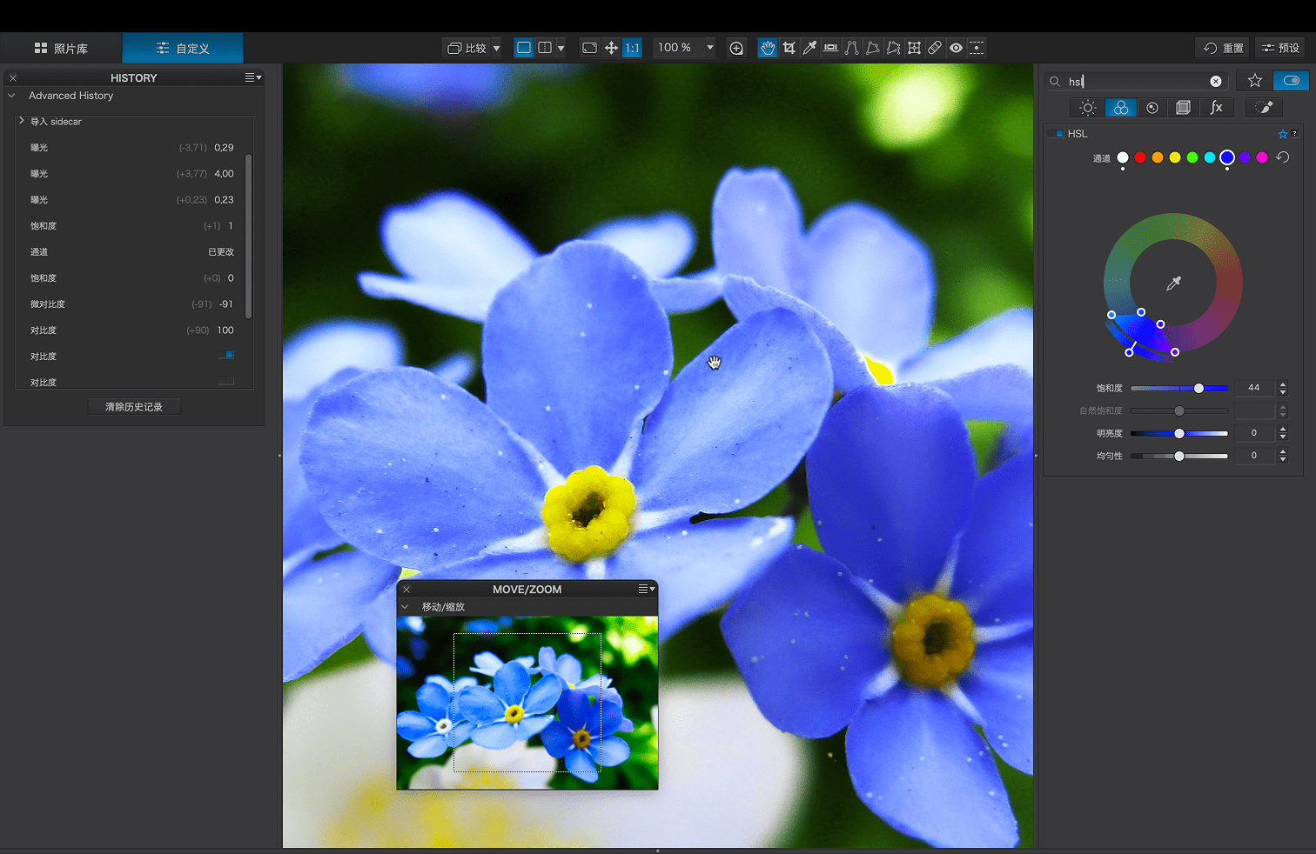Toggle the HSL correction on/off switch

1058,134
